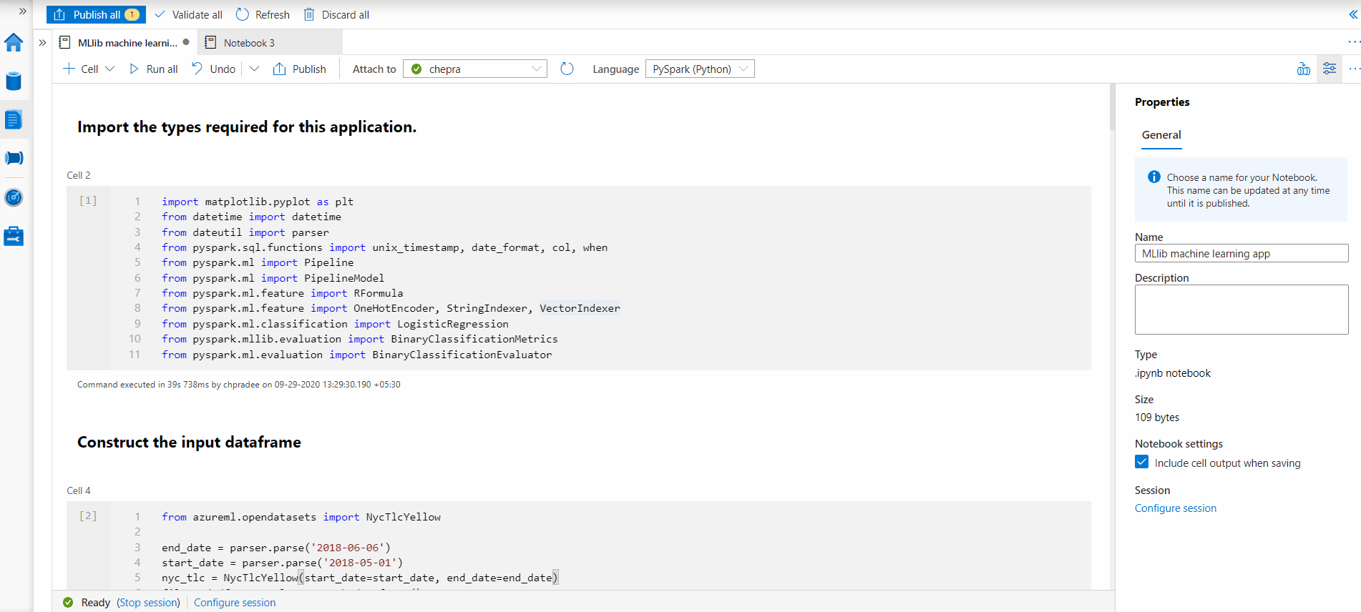
Task: Click '109 bytes' size value
Action: click(1157, 418)
